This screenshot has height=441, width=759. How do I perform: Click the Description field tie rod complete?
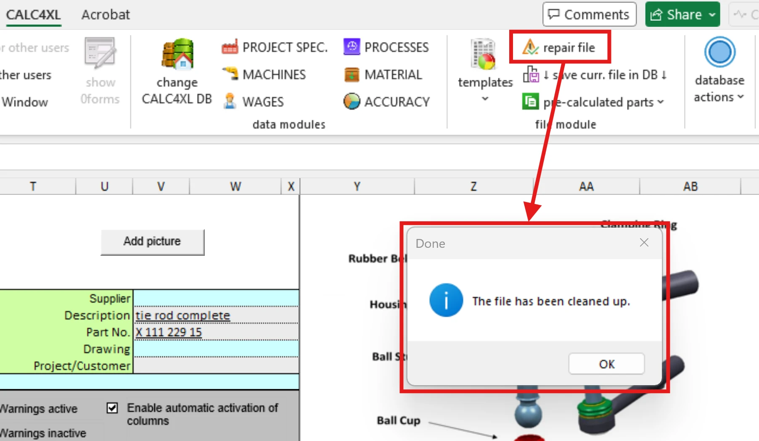tap(182, 315)
